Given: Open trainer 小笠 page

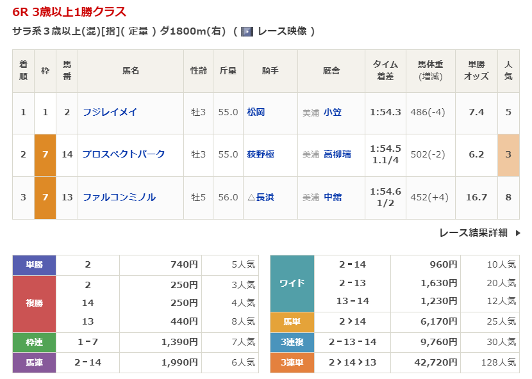Looking at the screenshot, I should coord(333,112).
